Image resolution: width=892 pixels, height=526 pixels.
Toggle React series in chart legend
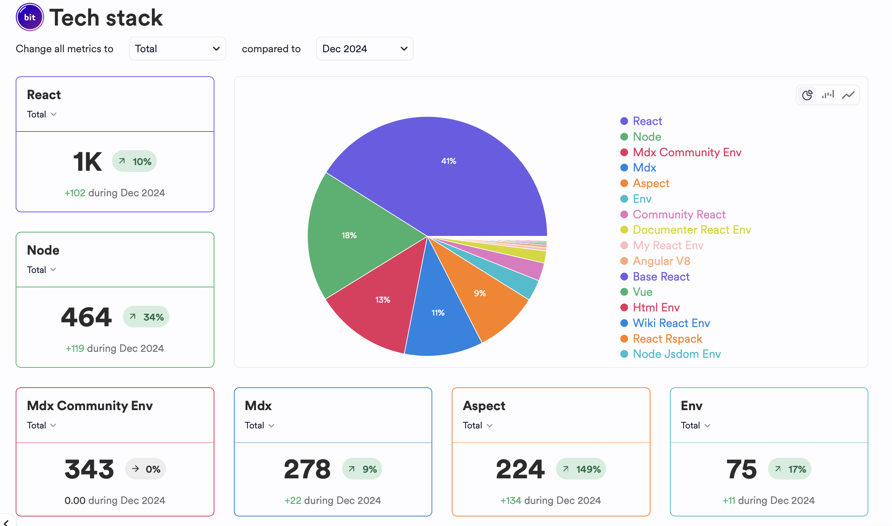click(641, 121)
